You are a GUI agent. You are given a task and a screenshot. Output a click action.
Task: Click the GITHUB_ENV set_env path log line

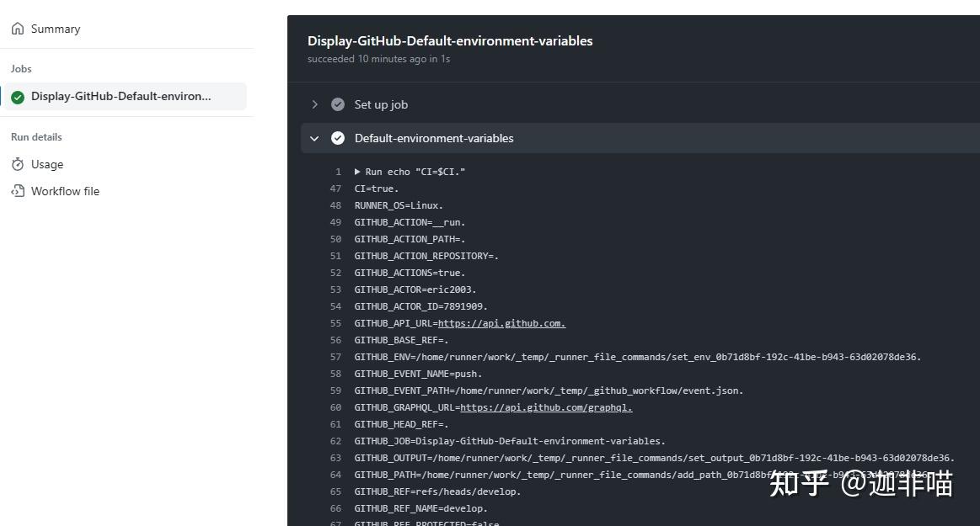click(x=638, y=357)
